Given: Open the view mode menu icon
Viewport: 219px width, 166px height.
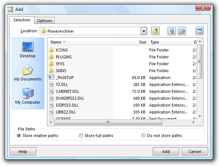Looking at the screenshot, I should (x=199, y=31).
